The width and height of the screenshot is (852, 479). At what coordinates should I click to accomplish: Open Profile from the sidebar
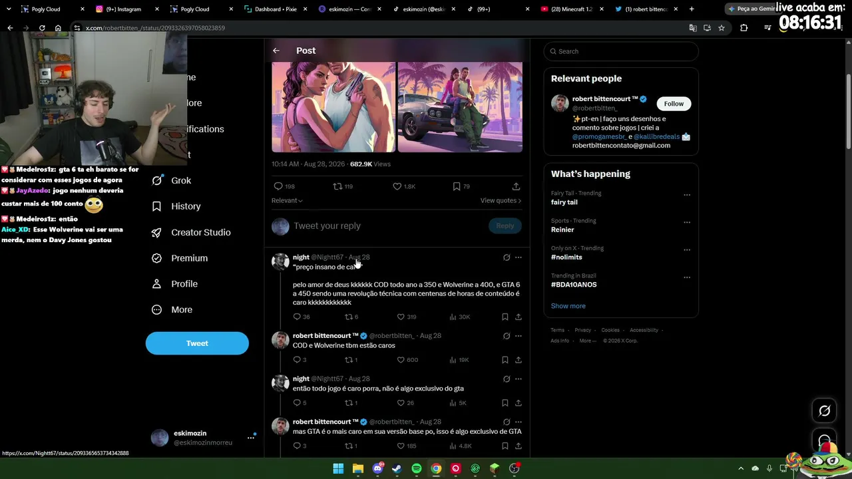[x=175, y=284]
